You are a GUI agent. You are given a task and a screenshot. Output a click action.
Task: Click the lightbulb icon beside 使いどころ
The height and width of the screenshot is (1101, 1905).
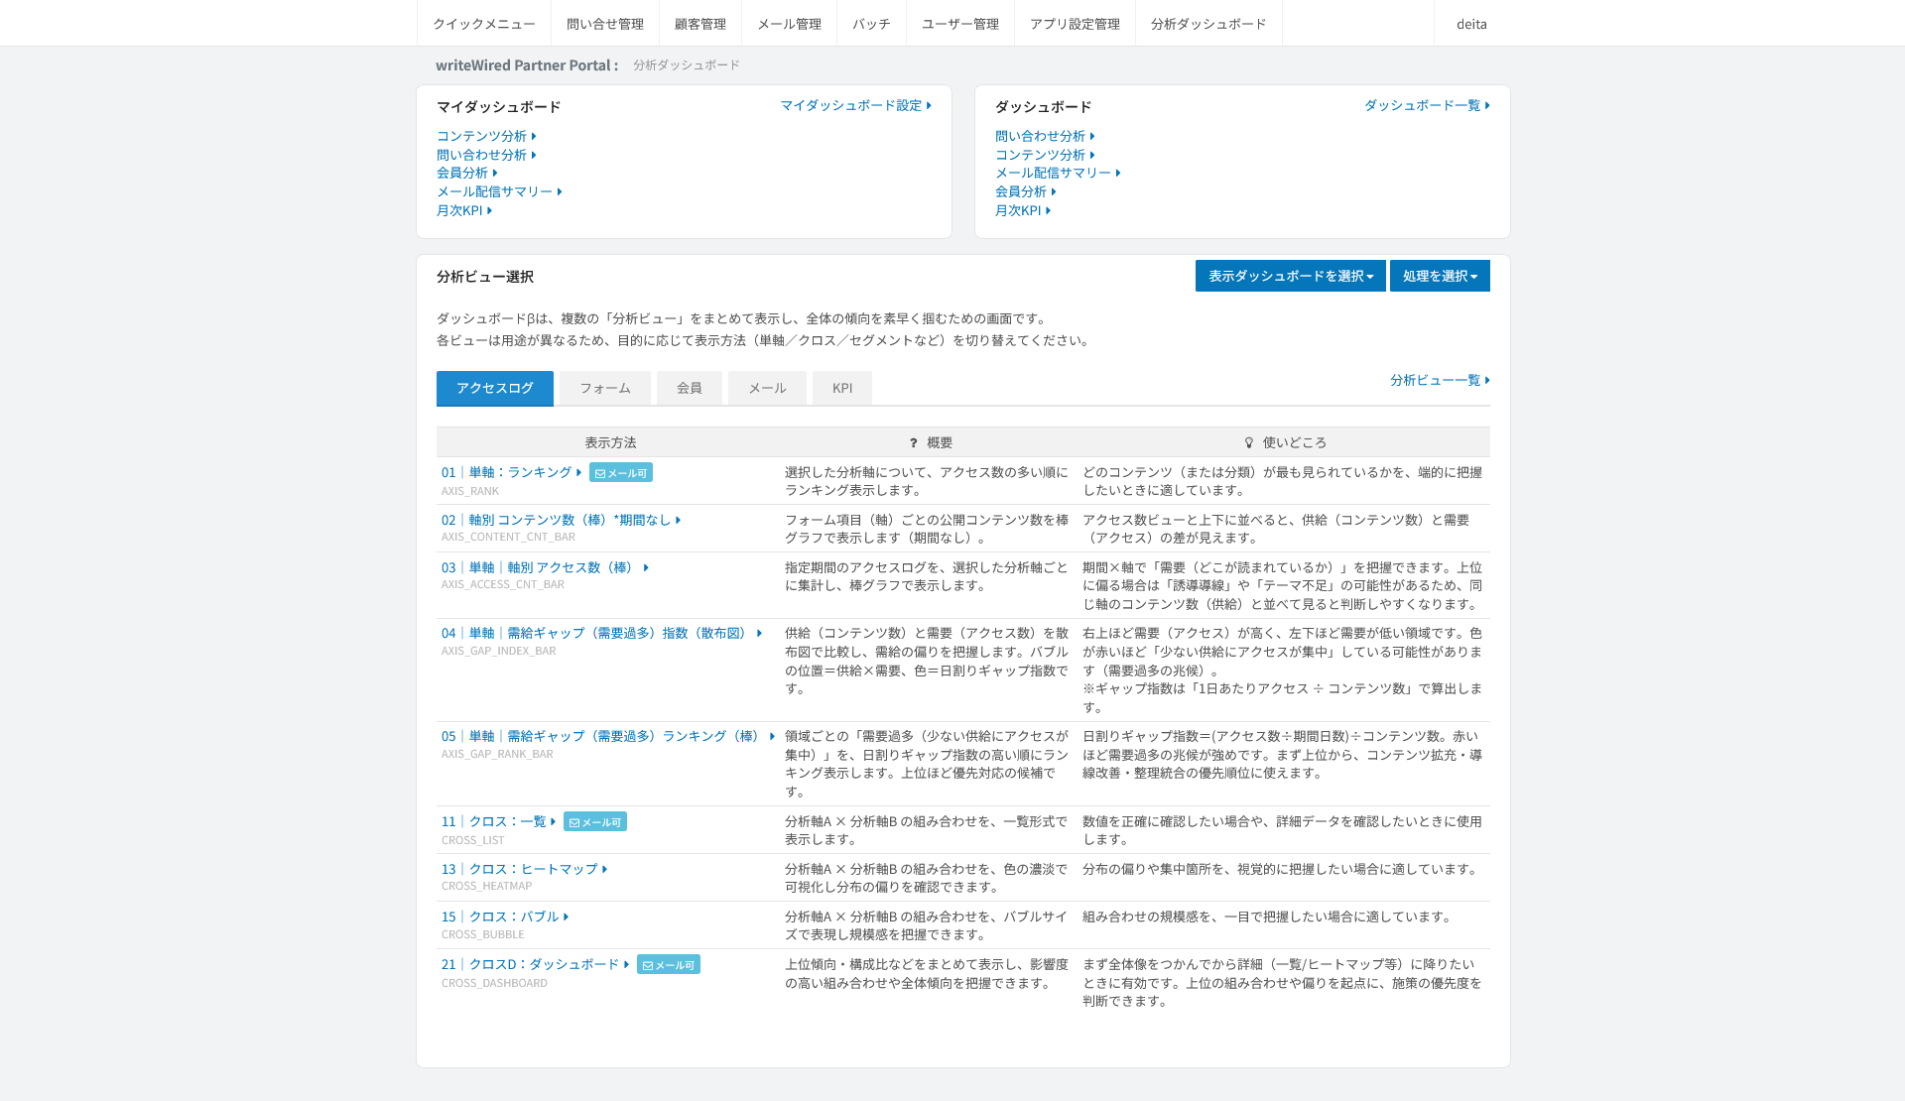(1249, 443)
